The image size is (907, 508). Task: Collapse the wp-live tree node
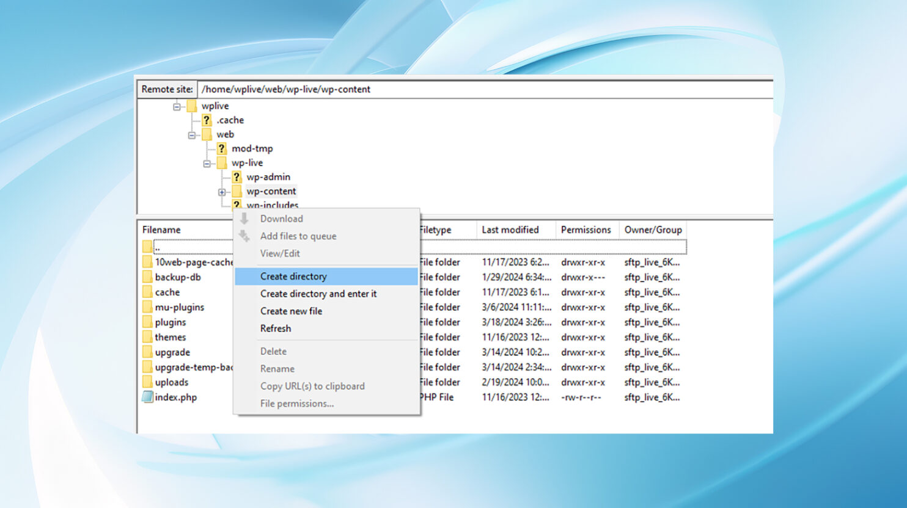pyautogui.click(x=207, y=164)
